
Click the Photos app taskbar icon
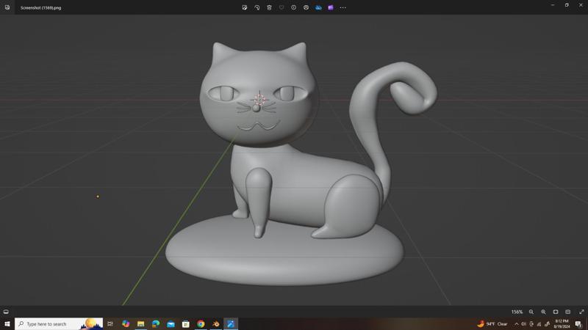pos(231,324)
